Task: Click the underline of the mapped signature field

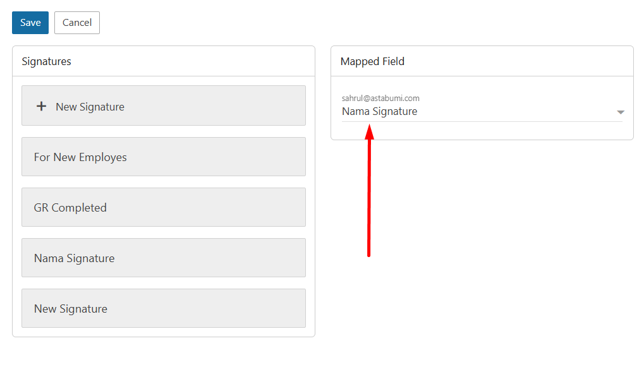Action: [x=482, y=121]
